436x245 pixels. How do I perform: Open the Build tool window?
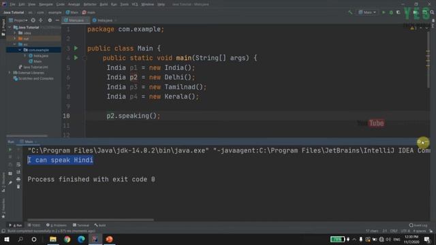pos(100,225)
